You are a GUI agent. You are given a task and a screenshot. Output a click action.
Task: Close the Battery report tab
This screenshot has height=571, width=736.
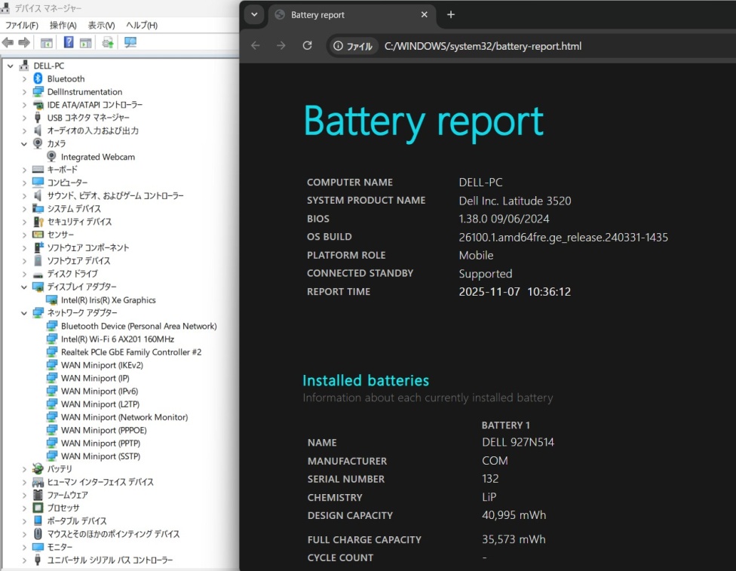[425, 15]
